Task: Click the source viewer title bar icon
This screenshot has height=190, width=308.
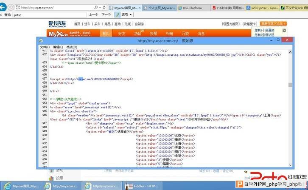Action: pos(41,40)
